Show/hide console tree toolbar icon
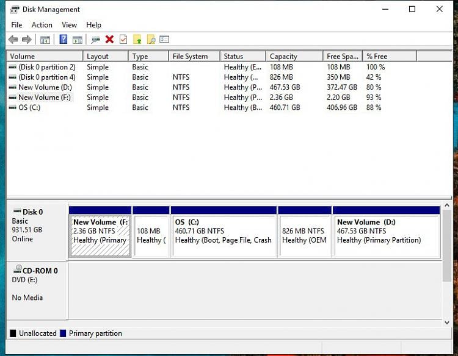This screenshot has width=458, height=356. (x=45, y=40)
